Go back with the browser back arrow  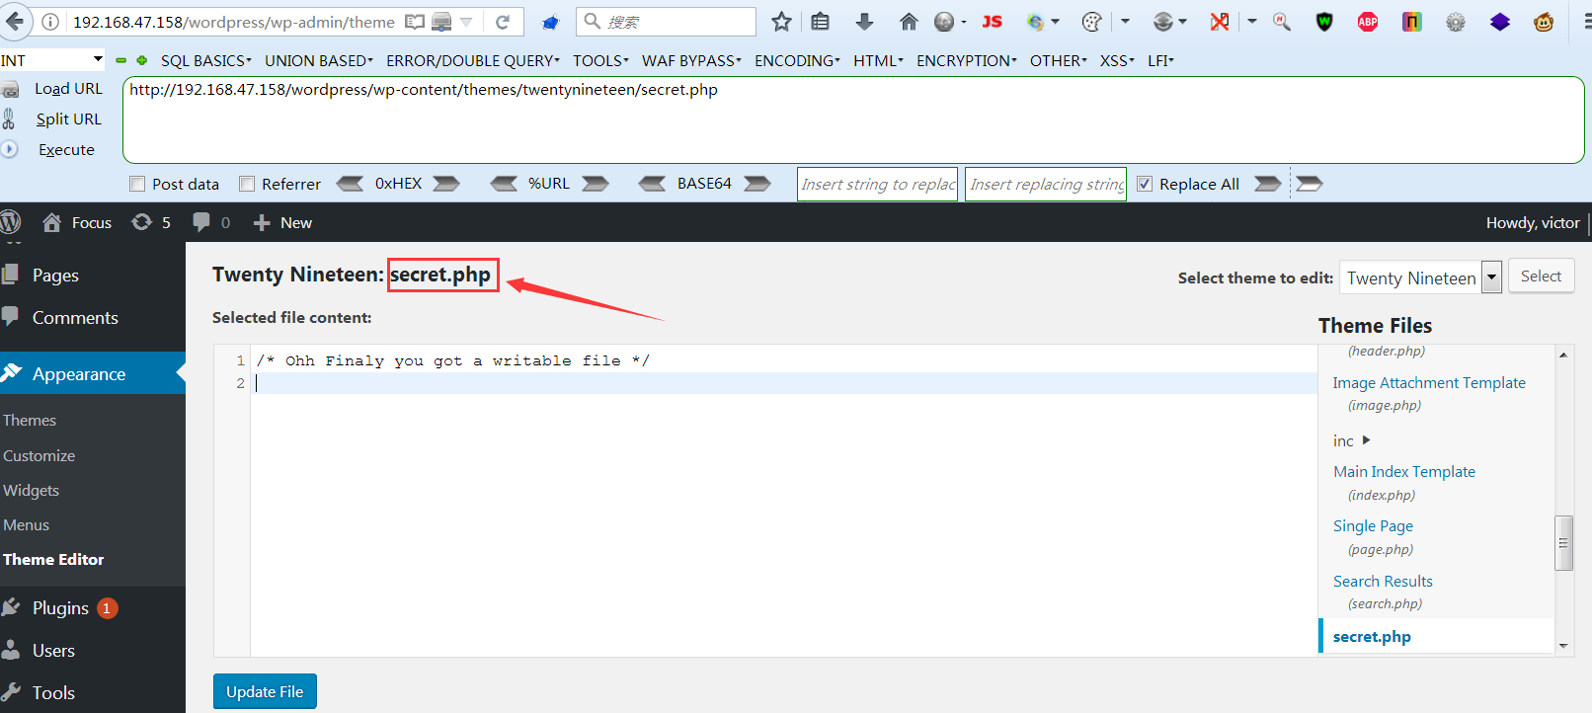click(x=15, y=21)
